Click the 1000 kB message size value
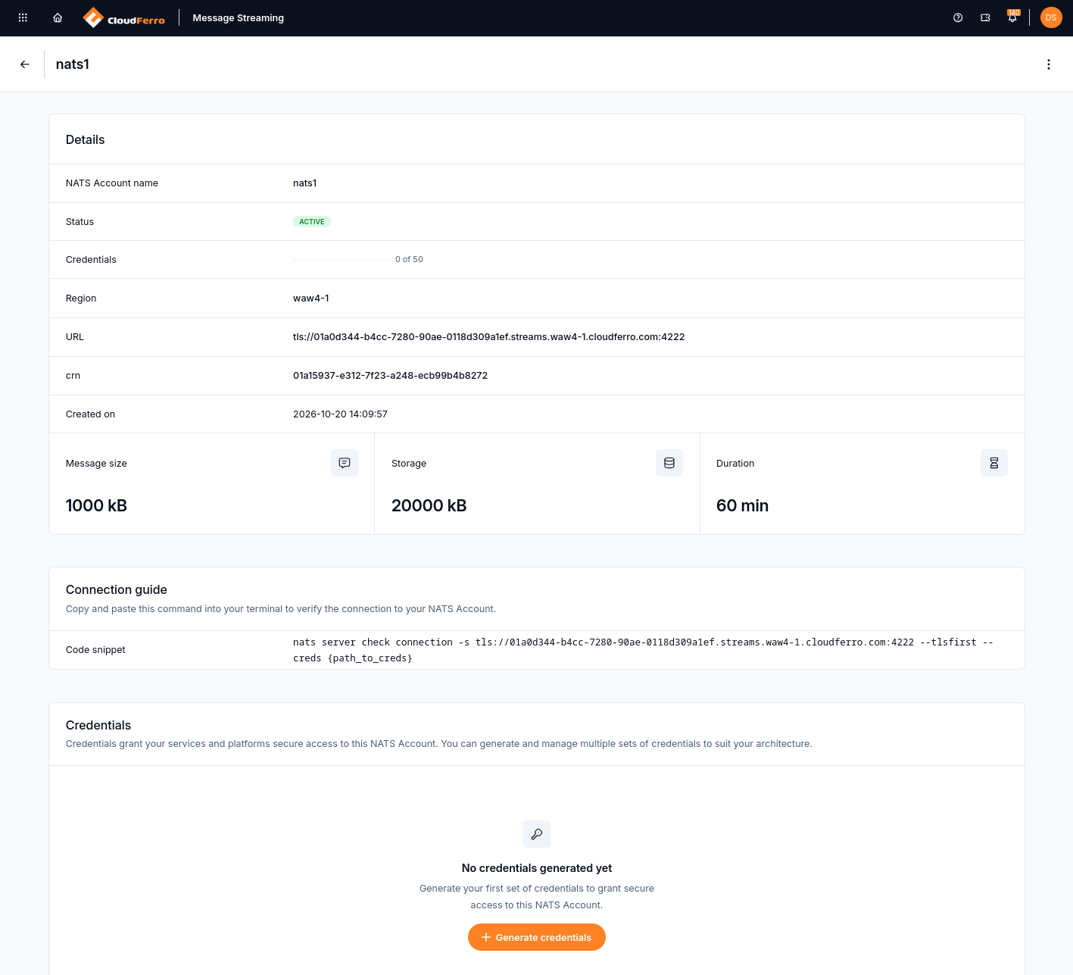1073x975 pixels. tap(96, 505)
